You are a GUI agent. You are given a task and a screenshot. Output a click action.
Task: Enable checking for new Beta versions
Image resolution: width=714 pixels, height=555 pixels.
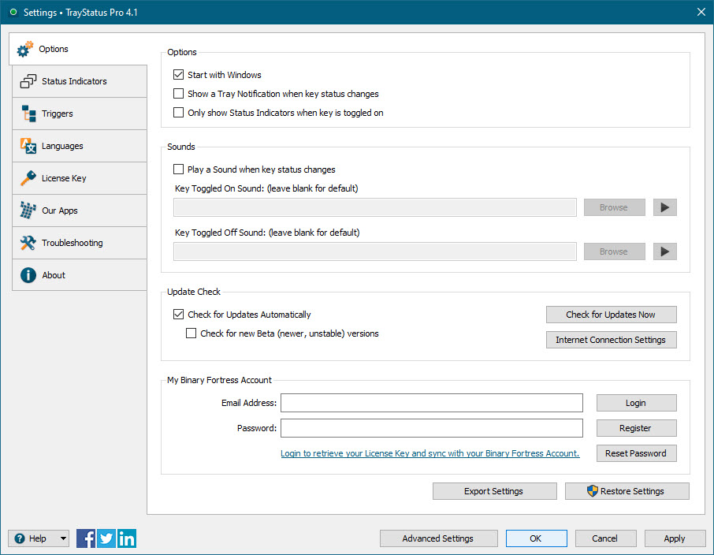click(192, 333)
